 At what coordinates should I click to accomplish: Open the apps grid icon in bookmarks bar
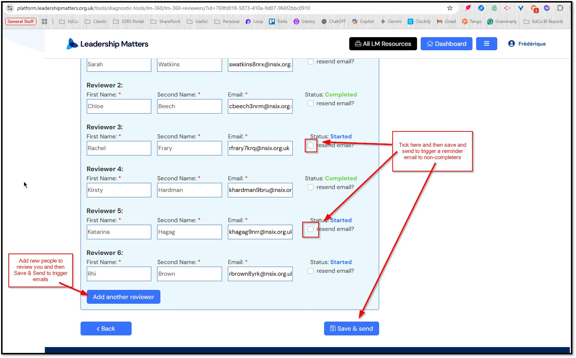tap(45, 22)
